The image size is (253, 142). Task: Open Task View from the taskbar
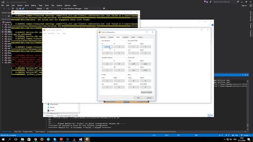(16, 139)
